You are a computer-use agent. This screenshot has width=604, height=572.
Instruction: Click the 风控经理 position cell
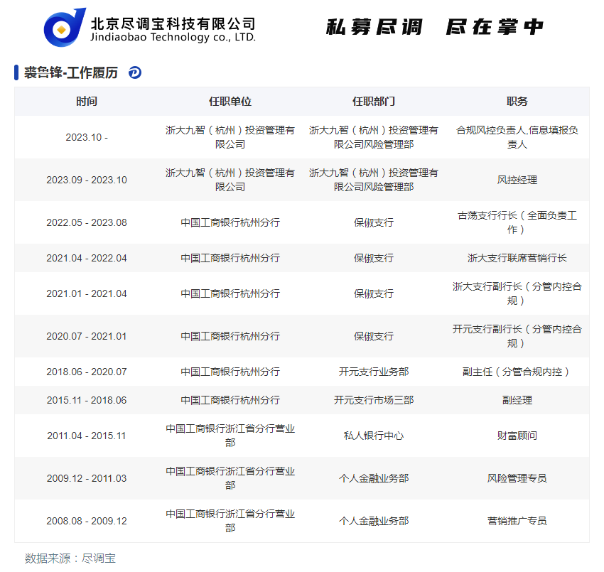517,180
